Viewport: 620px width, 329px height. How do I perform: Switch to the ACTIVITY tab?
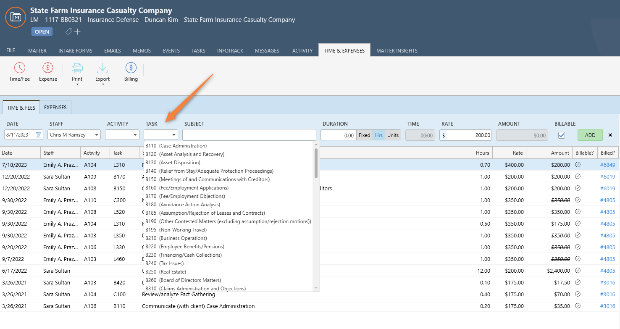pos(302,50)
